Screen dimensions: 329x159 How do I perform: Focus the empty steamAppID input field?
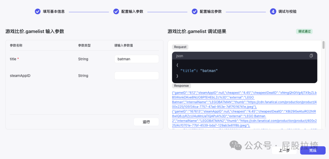click(136, 76)
